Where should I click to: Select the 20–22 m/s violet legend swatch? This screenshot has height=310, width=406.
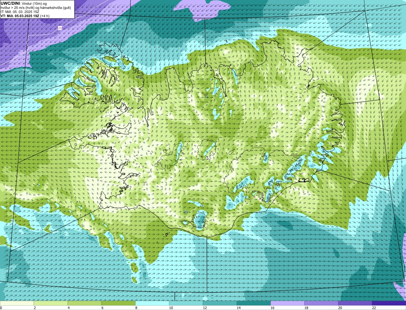coord(355,303)
